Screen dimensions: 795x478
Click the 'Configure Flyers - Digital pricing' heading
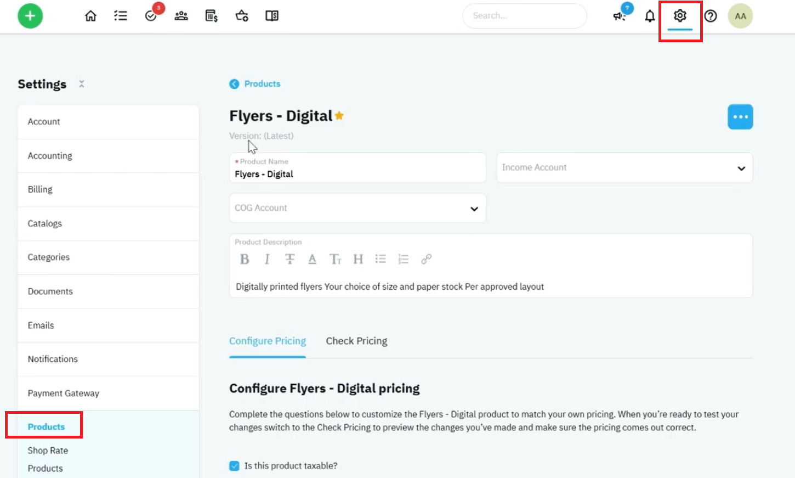click(x=325, y=389)
